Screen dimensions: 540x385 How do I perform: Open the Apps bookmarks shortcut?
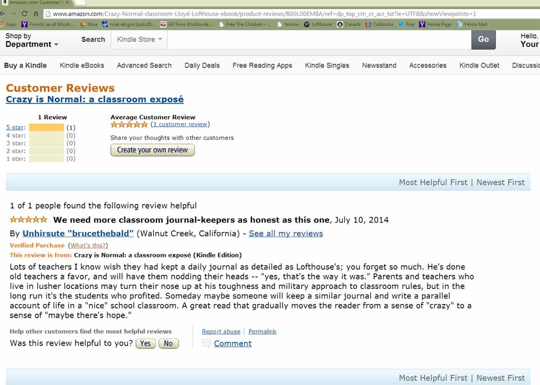click(x=9, y=25)
